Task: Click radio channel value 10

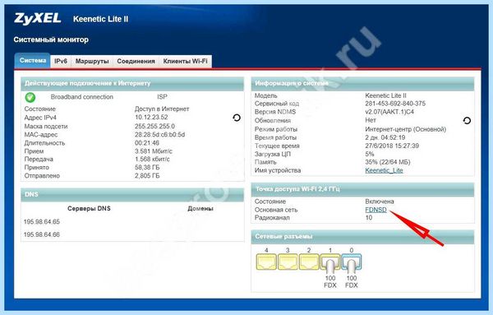Action: coord(368,218)
